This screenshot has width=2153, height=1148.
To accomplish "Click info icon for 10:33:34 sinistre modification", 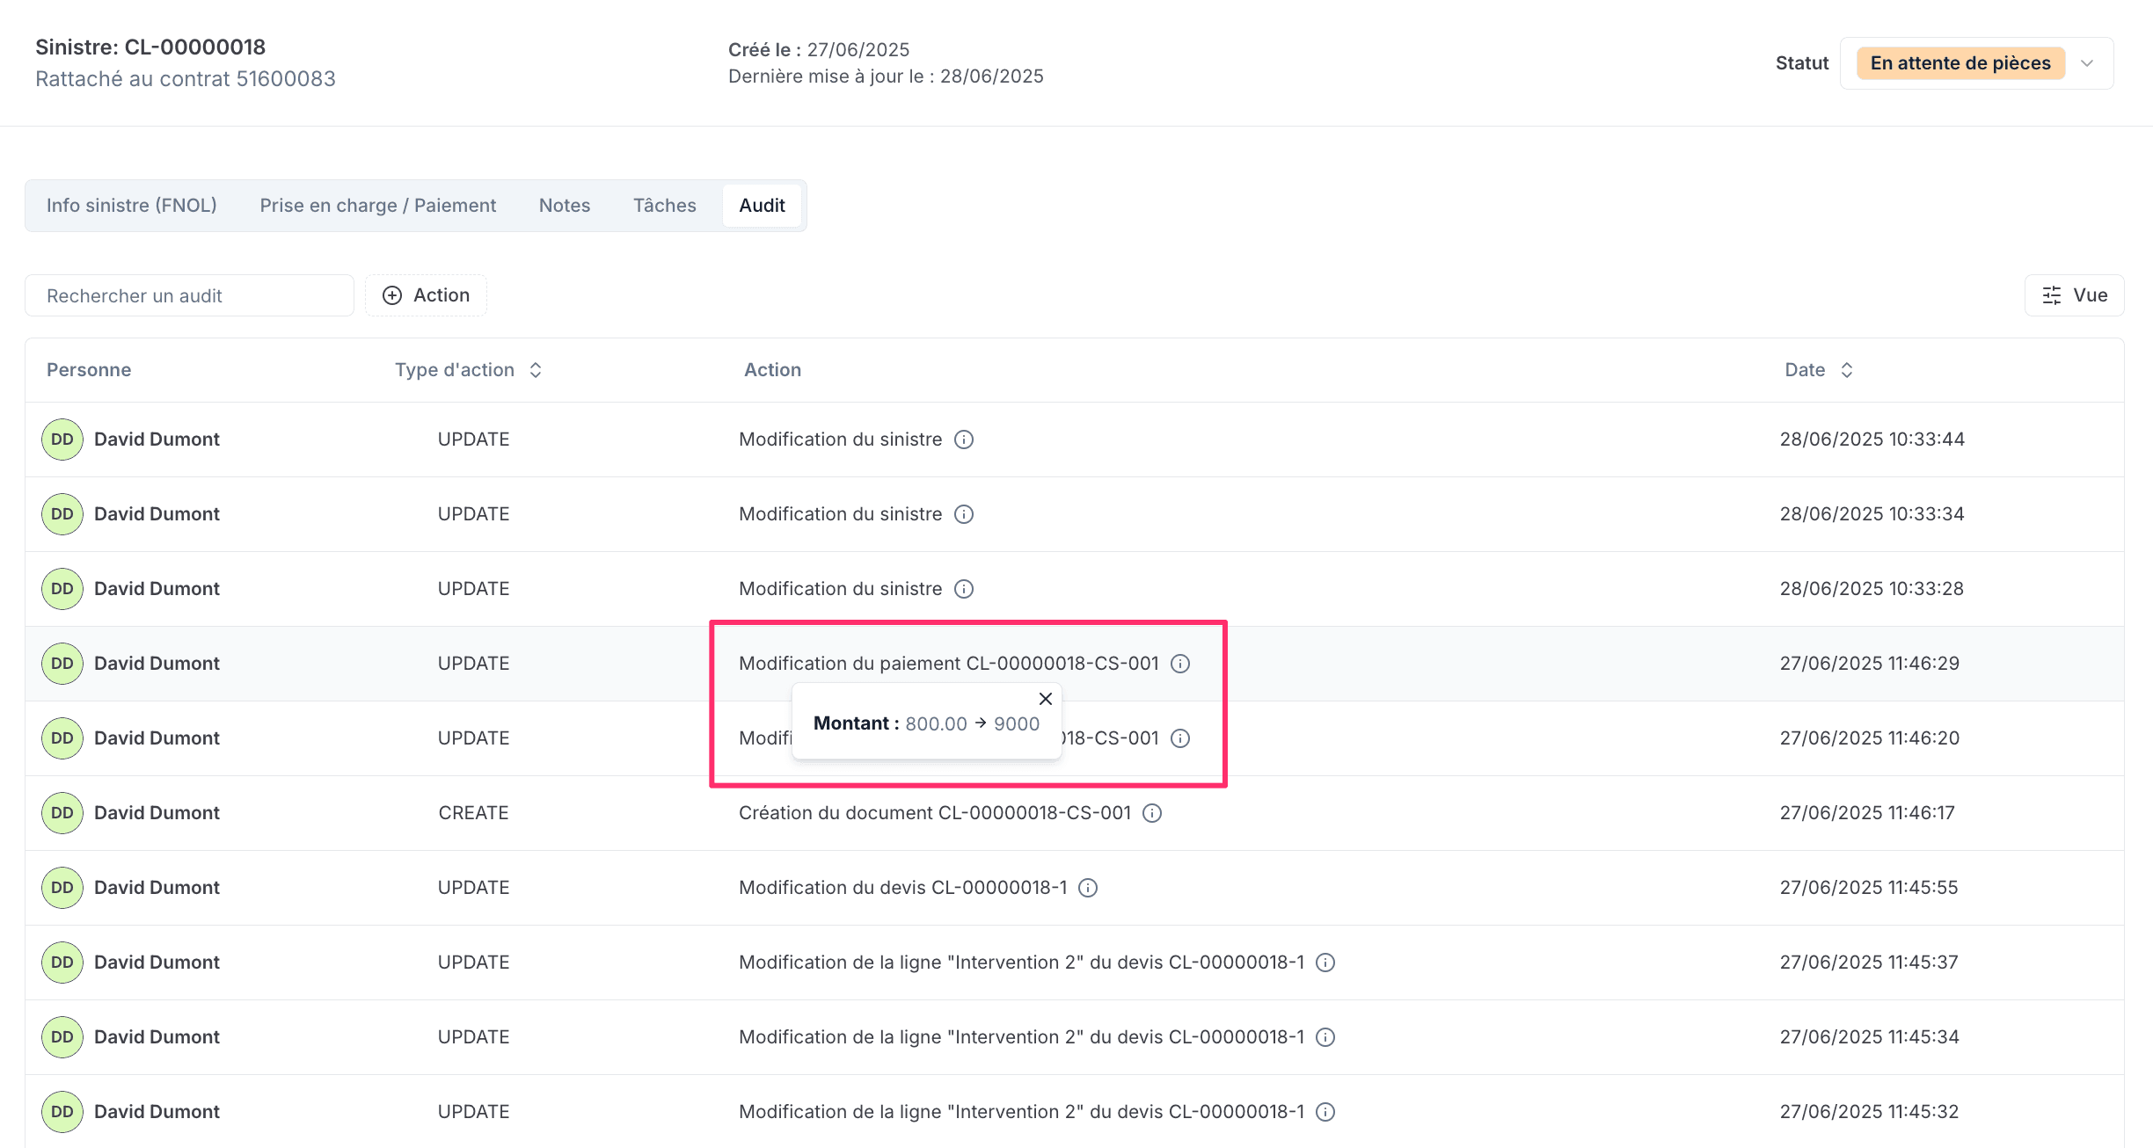I will coord(964,514).
